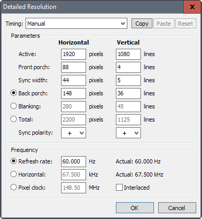Select the Horizontal frequency radio button
Viewport: 202px width, 219px height.
tap(14, 174)
